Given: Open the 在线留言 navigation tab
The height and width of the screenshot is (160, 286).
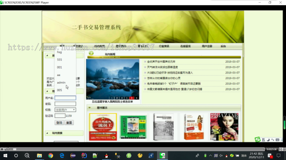Looking at the screenshot, I should click(x=185, y=46).
